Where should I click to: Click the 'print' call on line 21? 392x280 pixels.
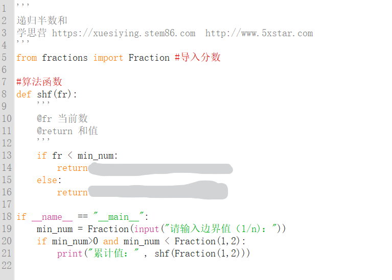point(70,253)
